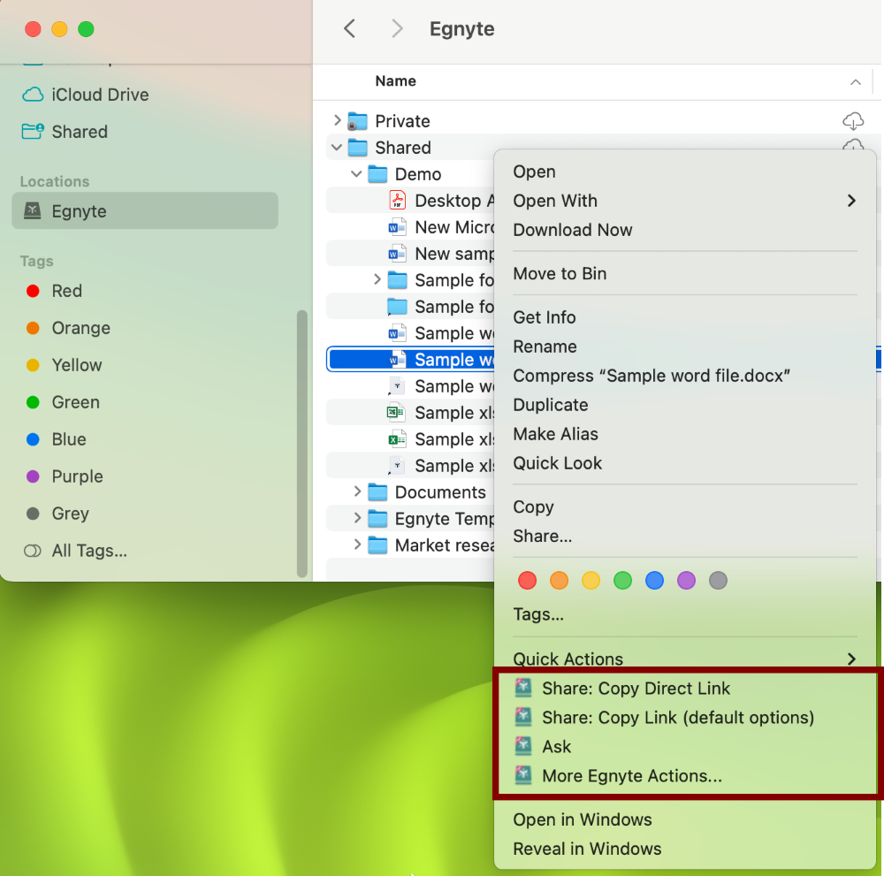Click the Egnyte icon beside Share: Copy Direct Link
884x876 pixels.
[523, 687]
